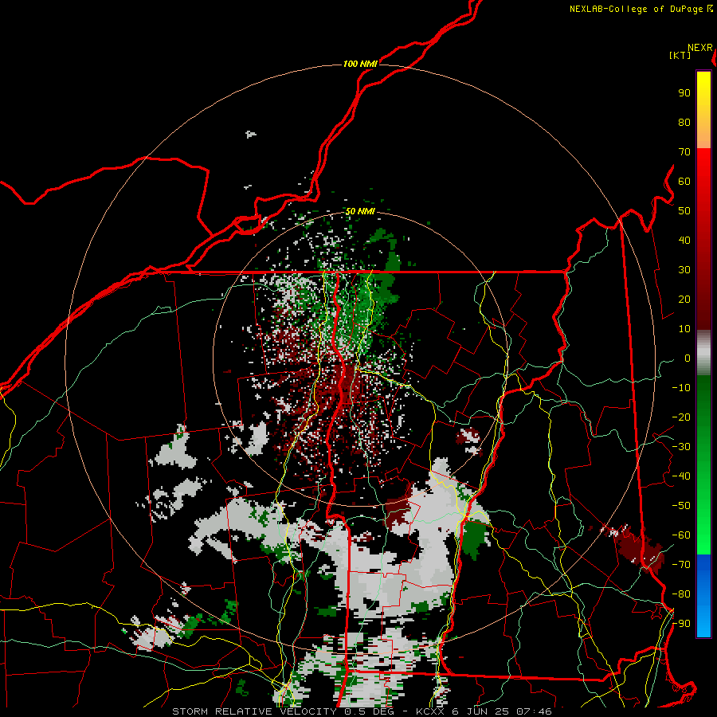717x717 pixels.
Task: Click the 50 value on velocity scale
Action: [684, 211]
